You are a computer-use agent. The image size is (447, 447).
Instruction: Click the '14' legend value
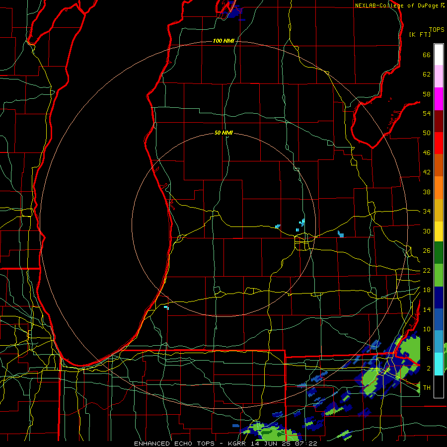[x=427, y=309]
